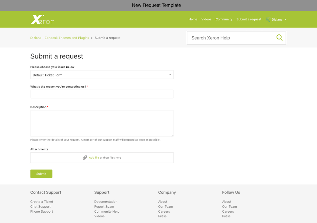The image size is (317, 223).
Task: Open Create a Ticket footer link
Action: click(x=42, y=202)
